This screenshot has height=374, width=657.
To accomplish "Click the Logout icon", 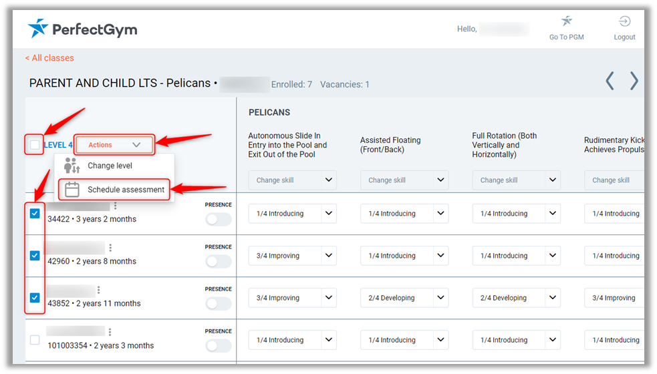I will pos(624,21).
